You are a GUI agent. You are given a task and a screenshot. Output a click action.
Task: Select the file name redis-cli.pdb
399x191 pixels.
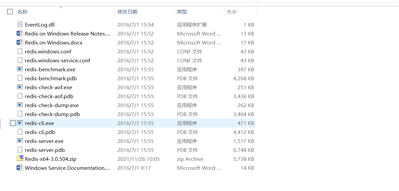click(40, 132)
